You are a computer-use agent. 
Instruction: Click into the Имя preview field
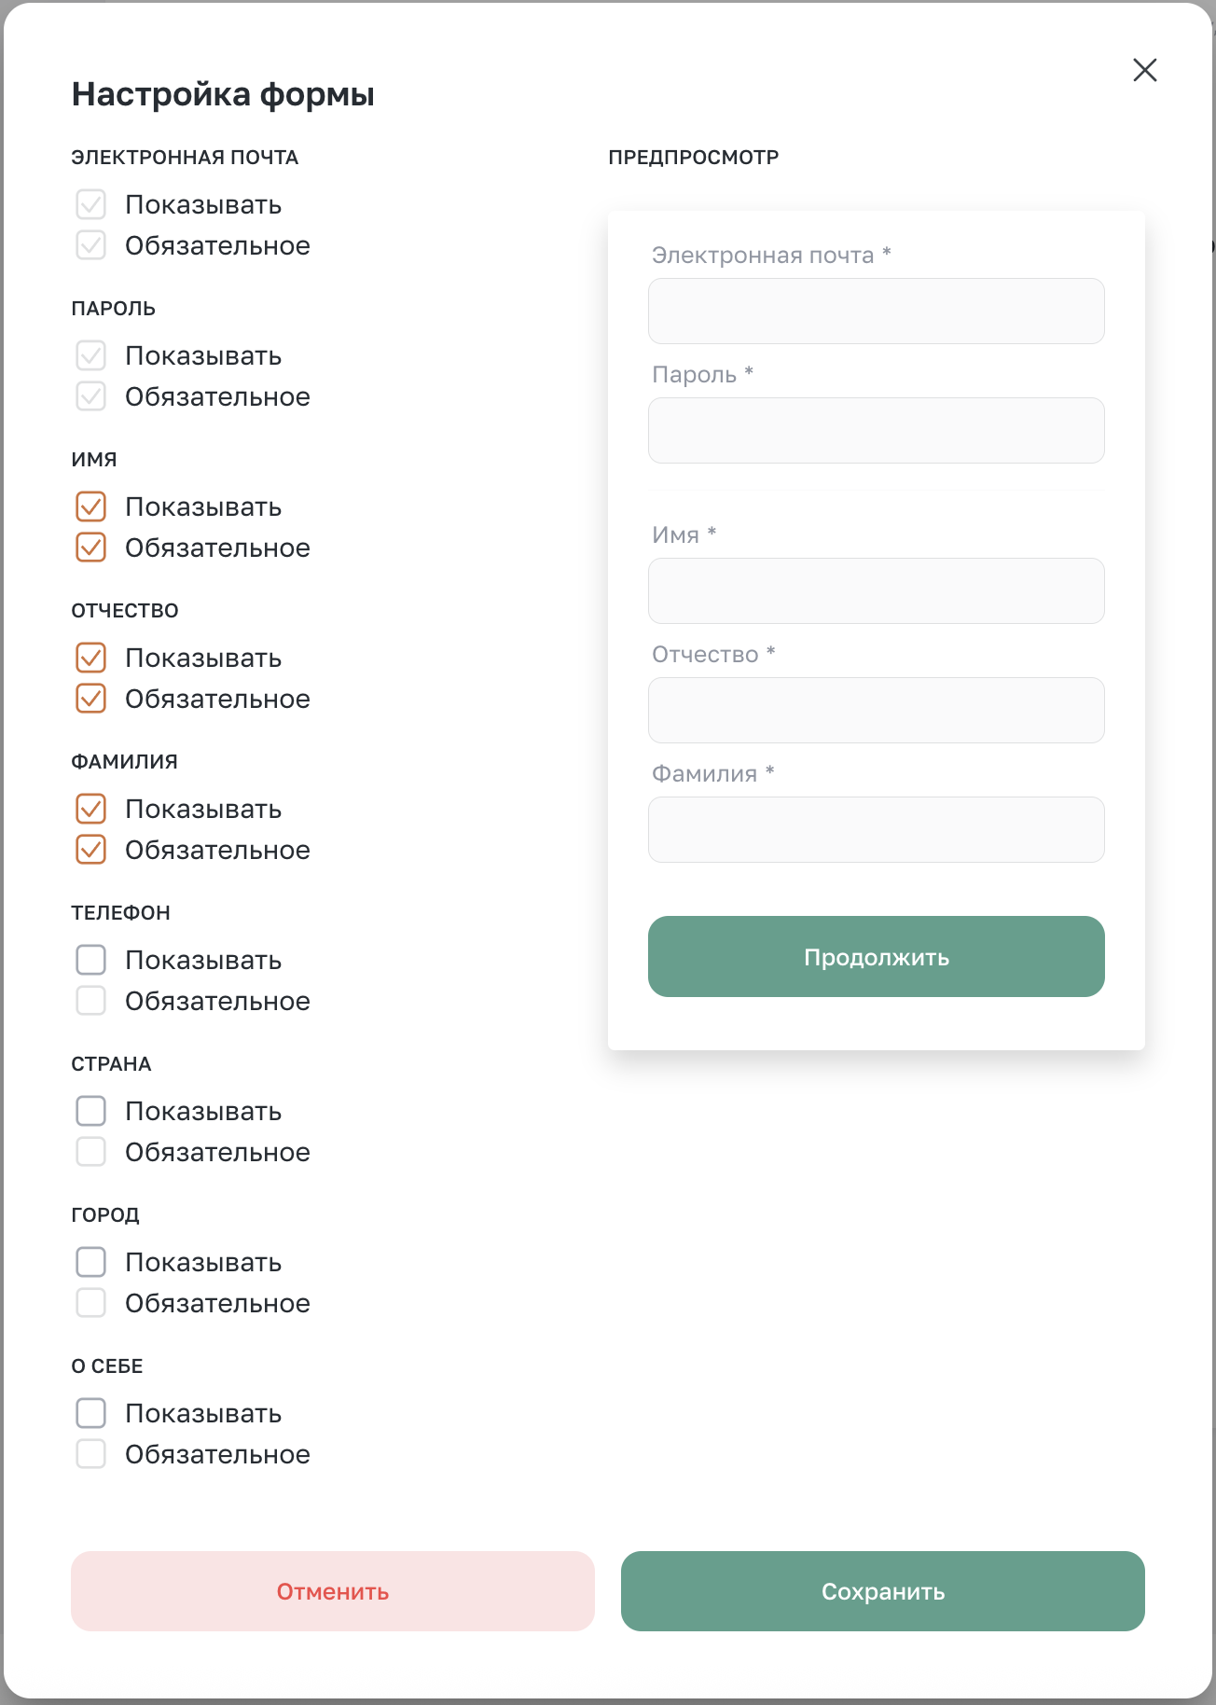pos(876,591)
